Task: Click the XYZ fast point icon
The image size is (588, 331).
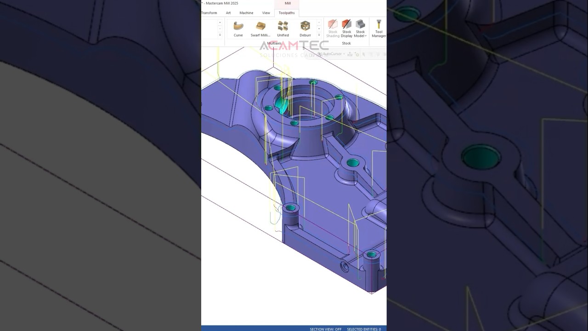Action: [x=350, y=54]
